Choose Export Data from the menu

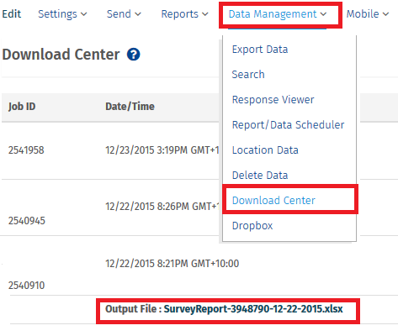(260, 50)
